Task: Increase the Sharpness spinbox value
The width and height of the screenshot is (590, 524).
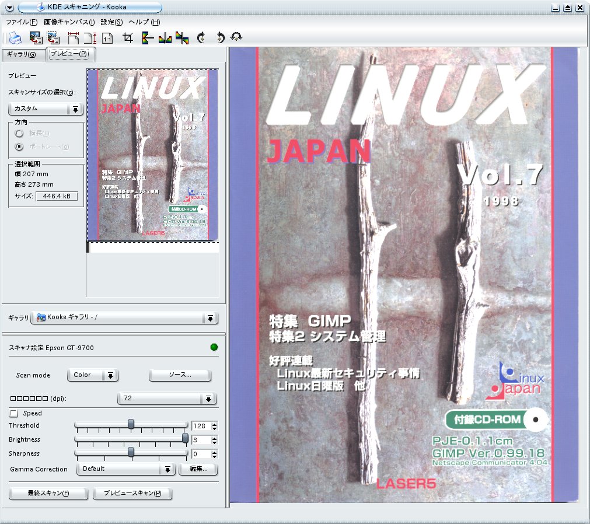Action: [215, 452]
